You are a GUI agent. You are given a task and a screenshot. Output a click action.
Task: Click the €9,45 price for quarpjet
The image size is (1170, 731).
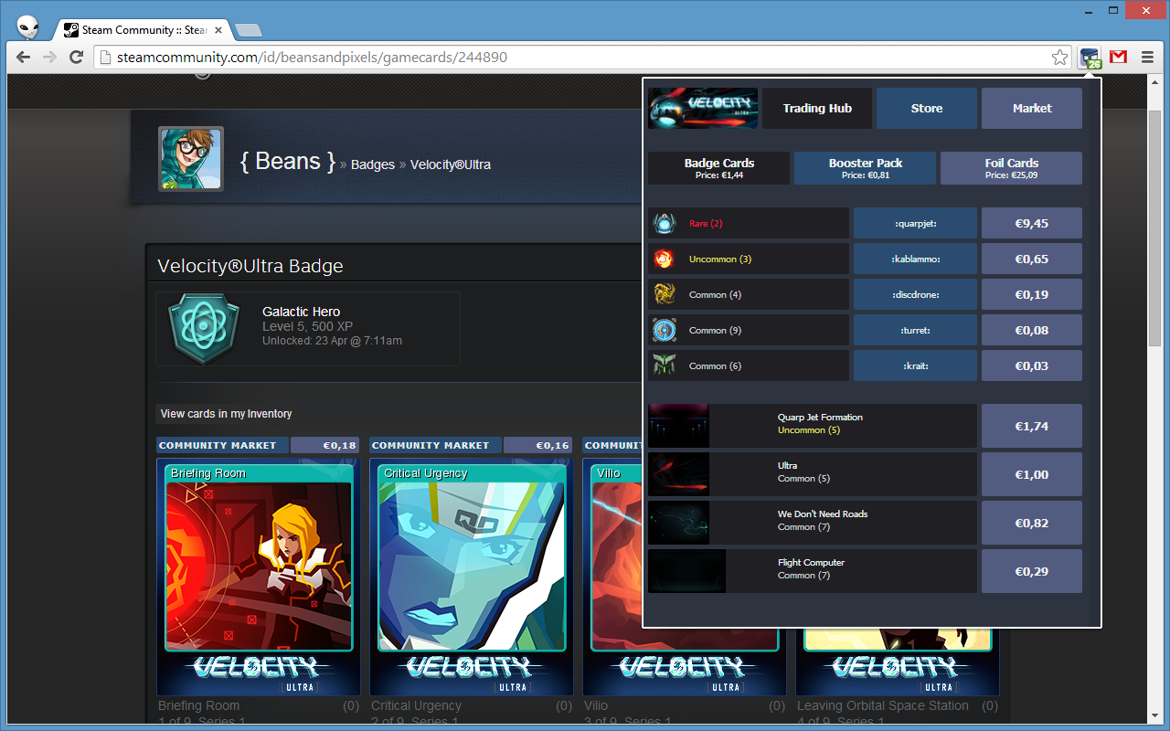(1031, 224)
